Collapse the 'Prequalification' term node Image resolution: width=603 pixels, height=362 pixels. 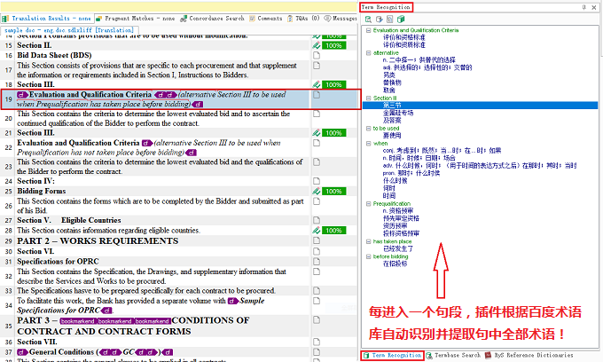(x=368, y=203)
